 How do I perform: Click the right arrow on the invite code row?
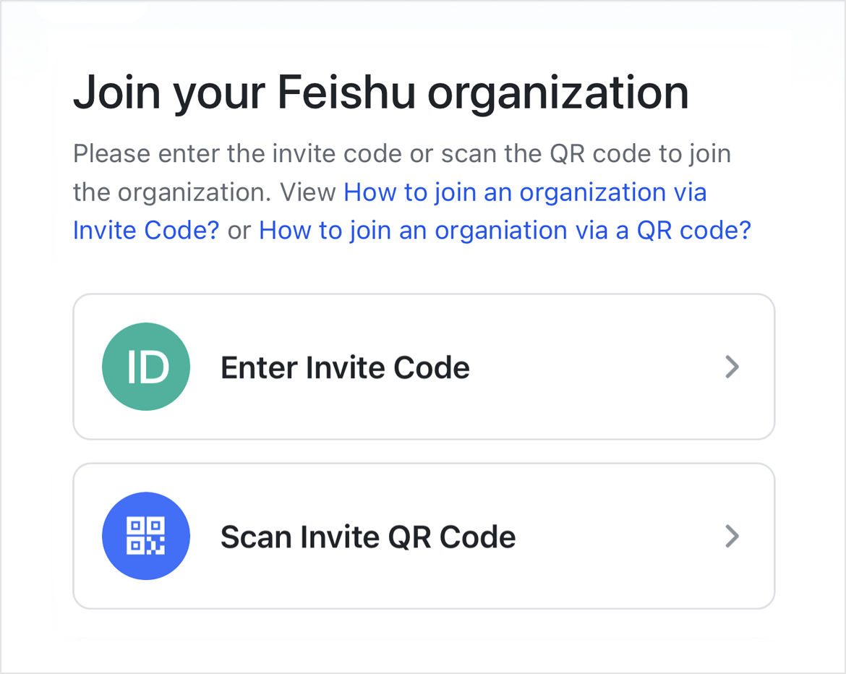(732, 367)
